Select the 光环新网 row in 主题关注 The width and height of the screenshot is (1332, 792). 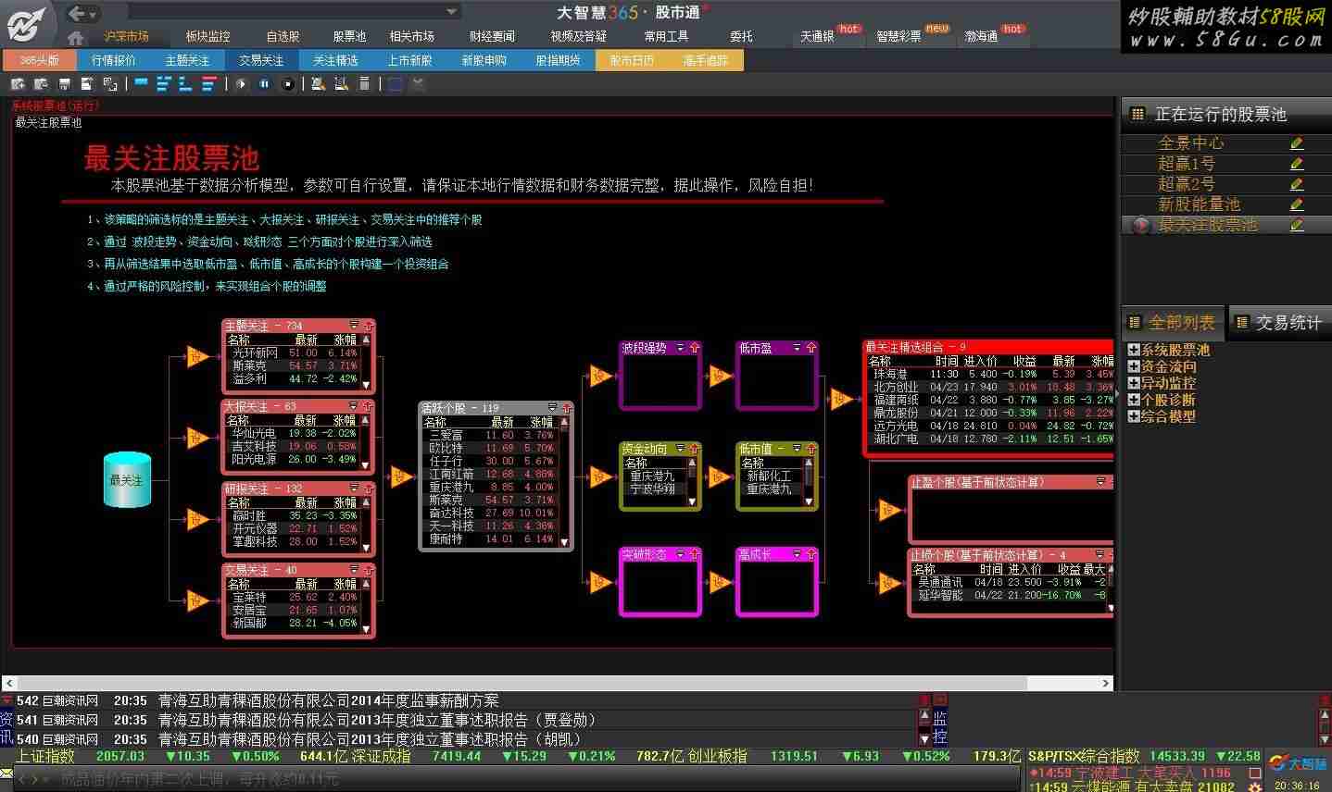pos(295,353)
